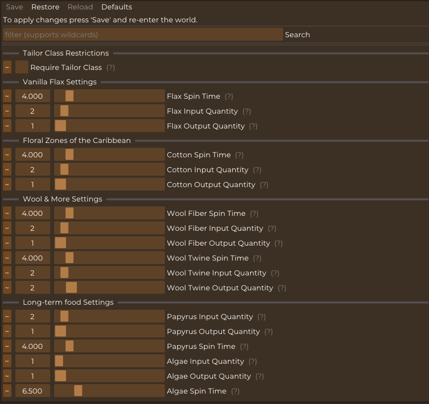Click the tilde icon next to Require Tailor Class
The width and height of the screenshot is (429, 404).
click(x=7, y=67)
